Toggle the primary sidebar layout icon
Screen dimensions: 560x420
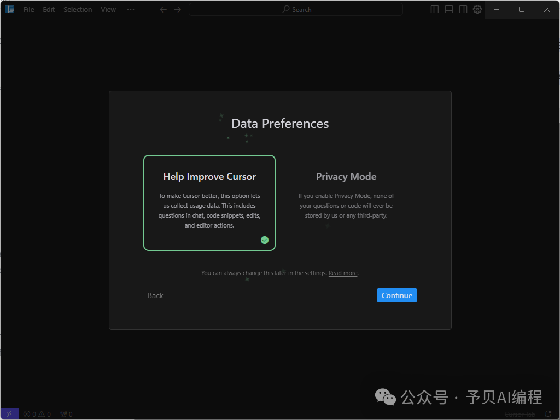(435, 10)
